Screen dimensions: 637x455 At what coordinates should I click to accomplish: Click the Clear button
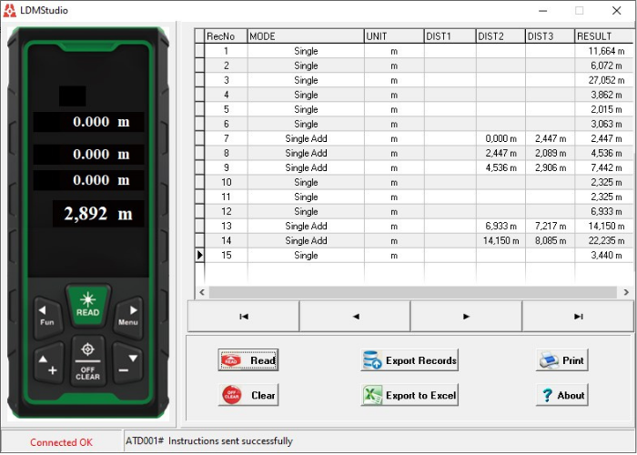click(248, 396)
